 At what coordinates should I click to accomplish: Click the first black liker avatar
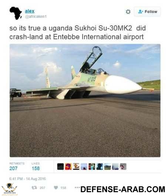[60, 166]
